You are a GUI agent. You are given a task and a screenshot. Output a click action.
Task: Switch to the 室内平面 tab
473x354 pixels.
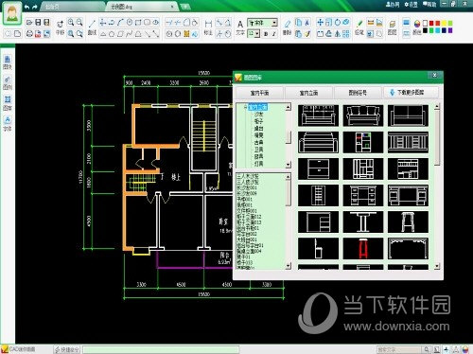coord(259,93)
